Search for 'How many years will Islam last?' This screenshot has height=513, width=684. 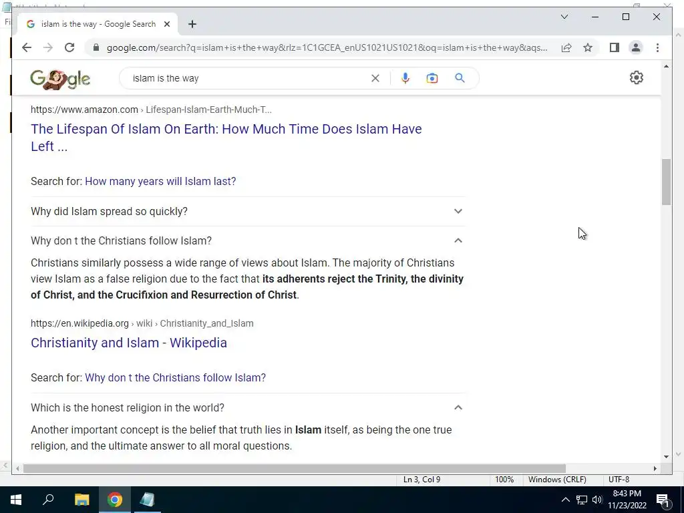160,181
